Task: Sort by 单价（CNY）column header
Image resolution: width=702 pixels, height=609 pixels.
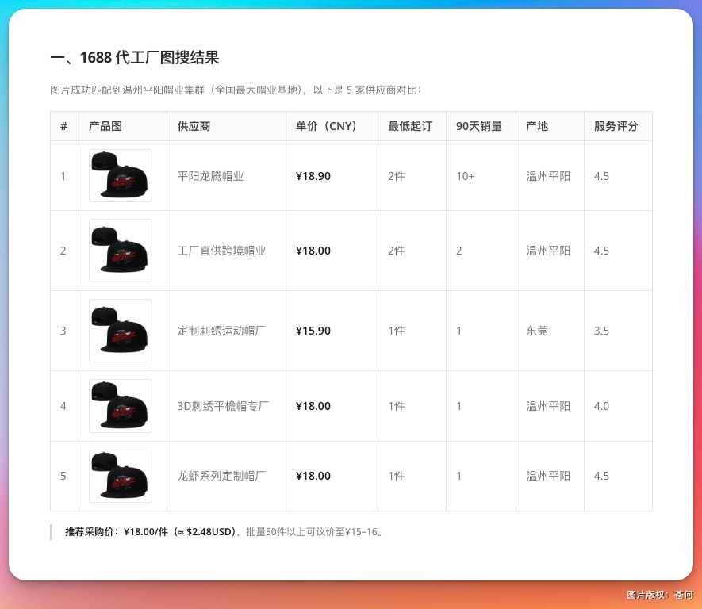Action: point(325,126)
